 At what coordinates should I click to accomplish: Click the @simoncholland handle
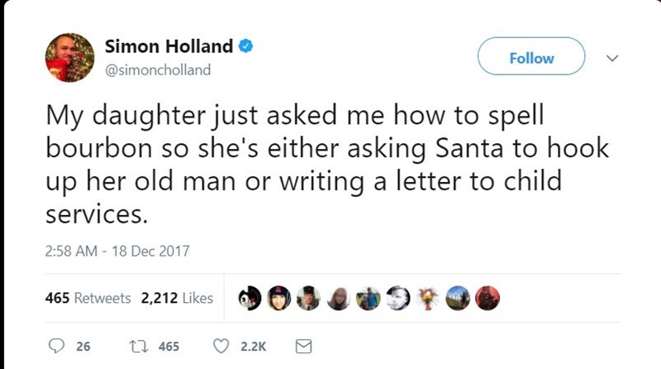(157, 70)
